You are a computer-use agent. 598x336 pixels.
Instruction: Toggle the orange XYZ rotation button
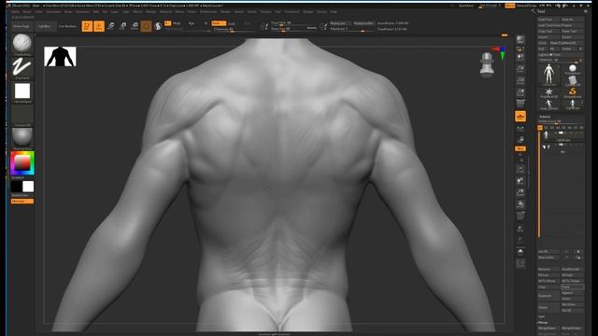520,148
